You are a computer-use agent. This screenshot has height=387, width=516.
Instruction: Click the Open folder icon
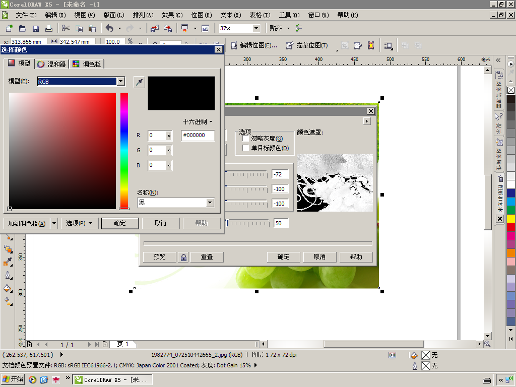tap(22, 28)
